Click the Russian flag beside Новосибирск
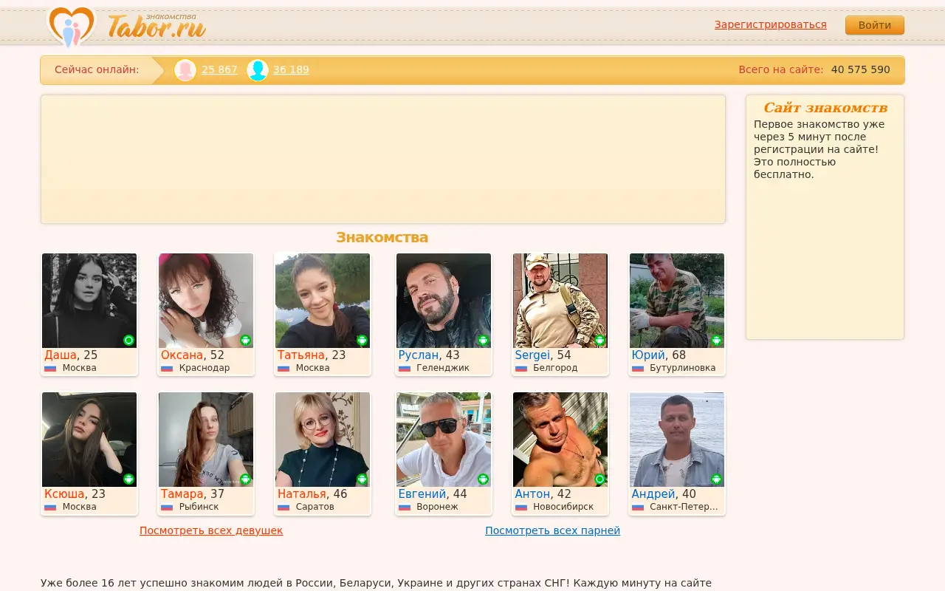This screenshot has width=945, height=591. (521, 507)
